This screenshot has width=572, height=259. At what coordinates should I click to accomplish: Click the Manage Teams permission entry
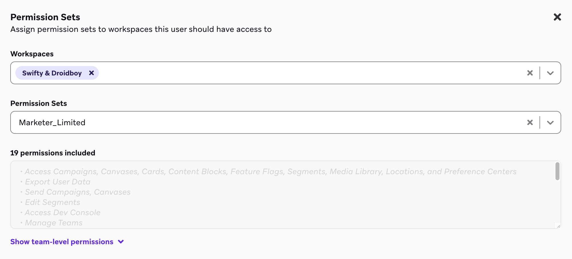click(x=54, y=223)
